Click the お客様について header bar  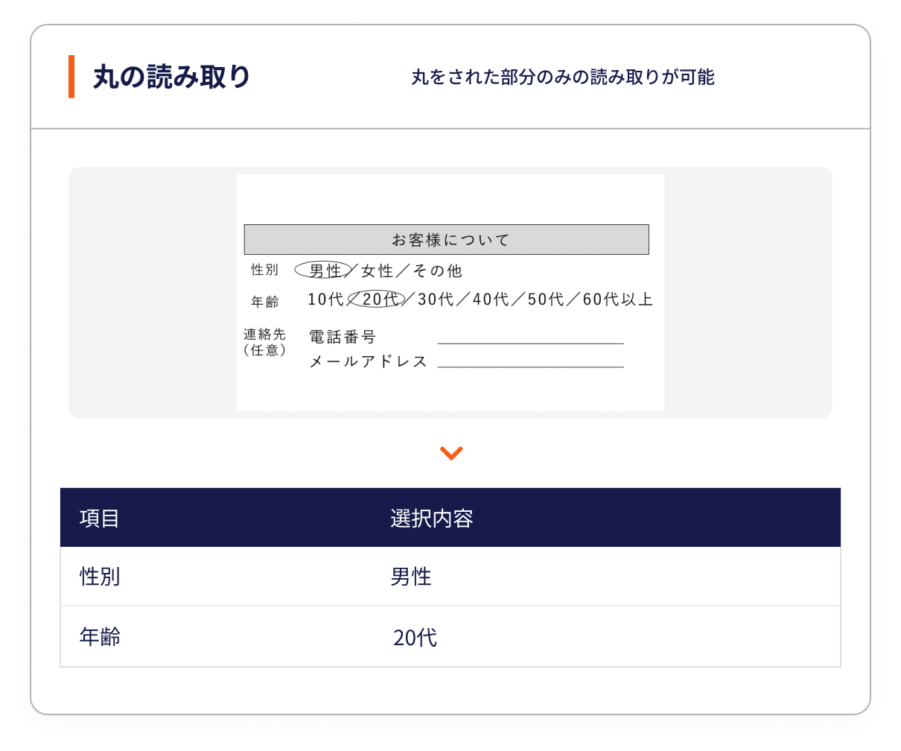coord(446,239)
